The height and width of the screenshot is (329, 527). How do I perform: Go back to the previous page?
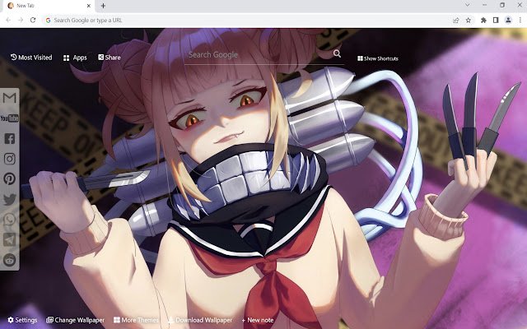tap(8, 20)
